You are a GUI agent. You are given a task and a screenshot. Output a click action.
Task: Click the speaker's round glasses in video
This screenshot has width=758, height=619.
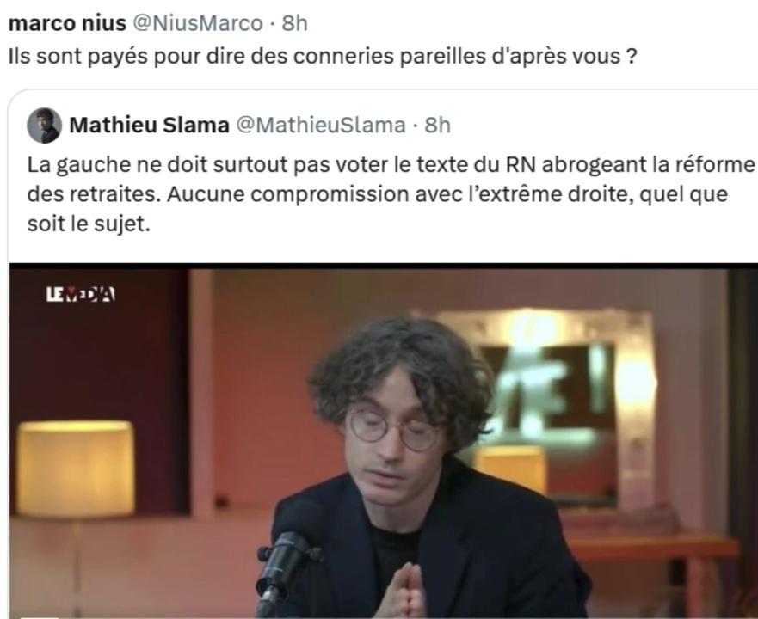coord(396,427)
